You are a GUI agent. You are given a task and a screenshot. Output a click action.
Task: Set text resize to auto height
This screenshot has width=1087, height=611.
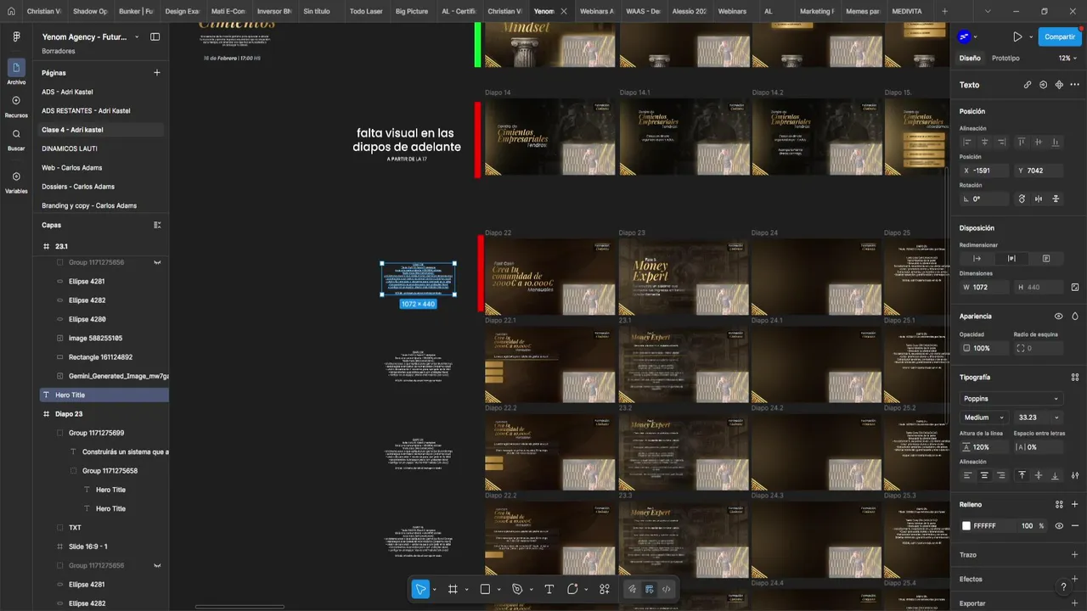point(1011,259)
